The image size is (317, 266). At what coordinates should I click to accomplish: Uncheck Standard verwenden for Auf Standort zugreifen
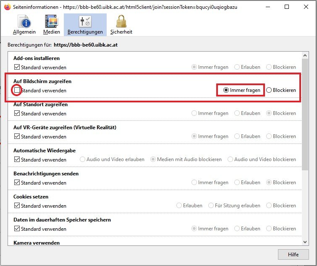click(17, 113)
